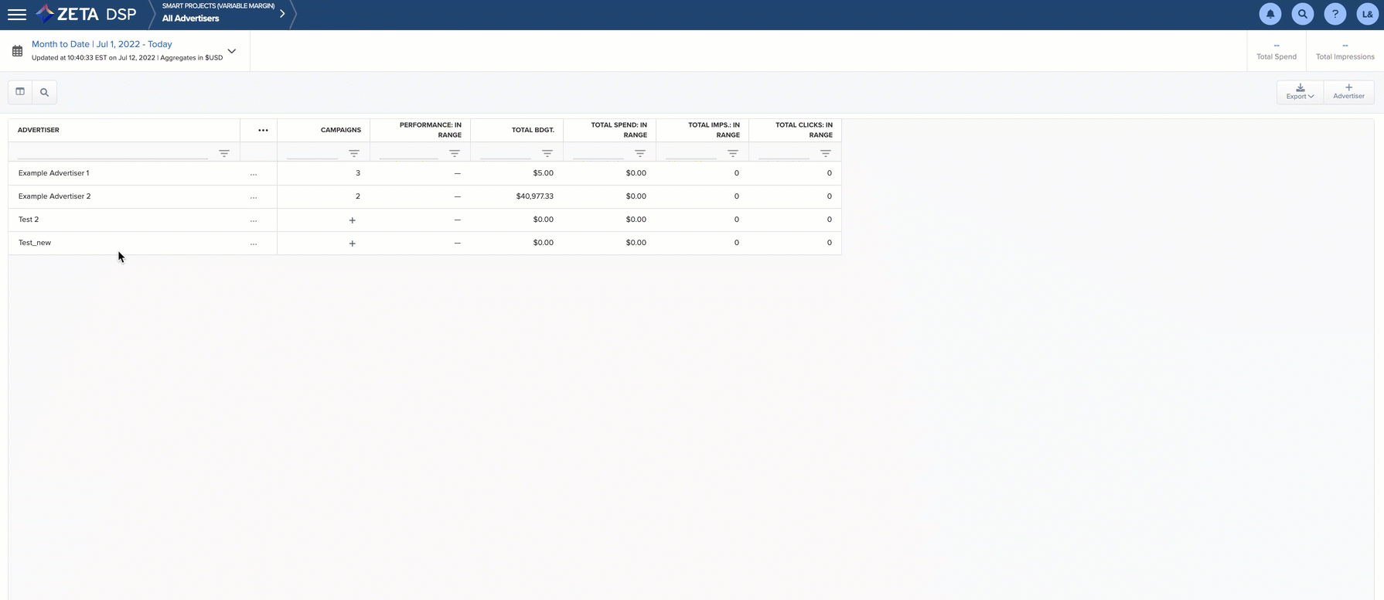Add a new Advertiser
The image size is (1384, 600).
coord(1348,92)
